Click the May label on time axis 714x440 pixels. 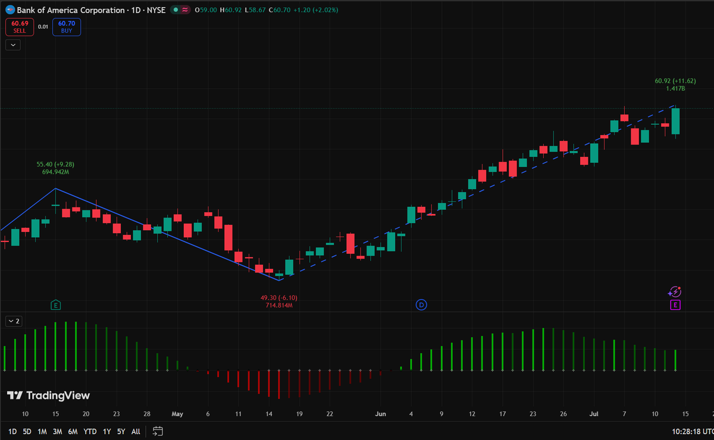[x=177, y=414]
